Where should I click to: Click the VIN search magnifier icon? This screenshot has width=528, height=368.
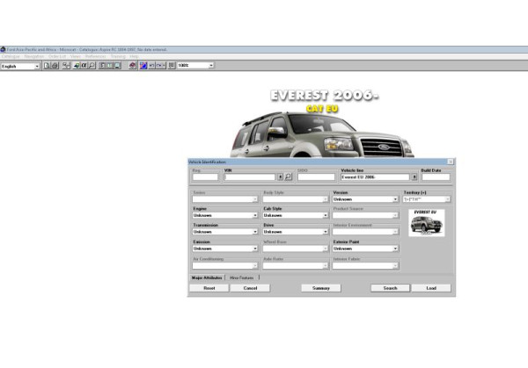pos(288,177)
